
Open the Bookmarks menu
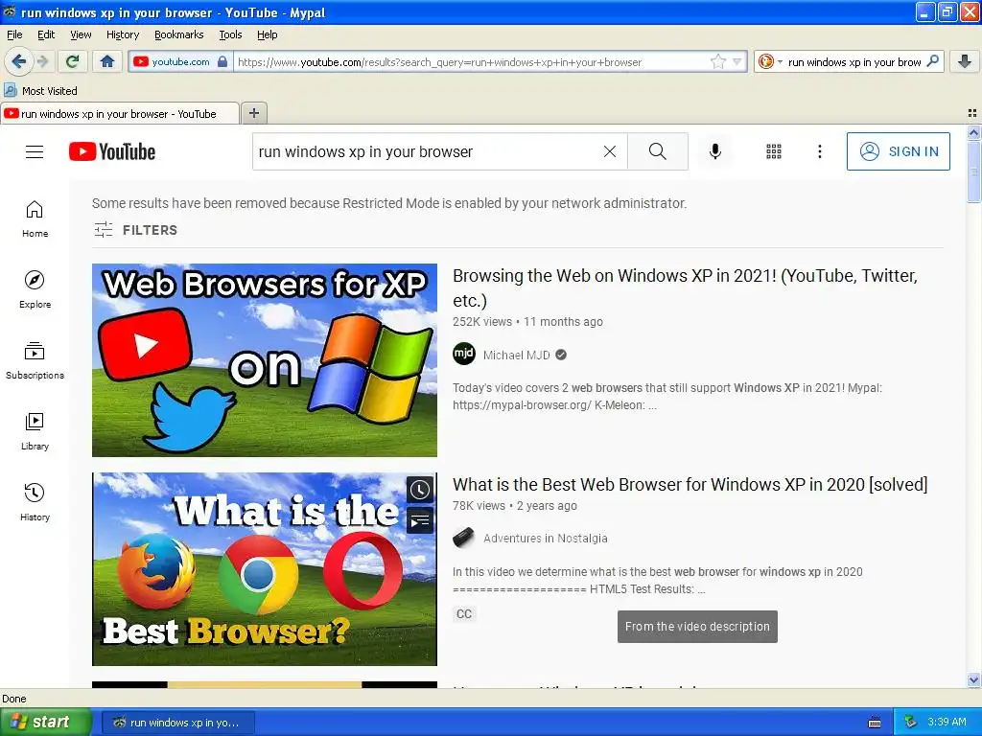pos(178,34)
